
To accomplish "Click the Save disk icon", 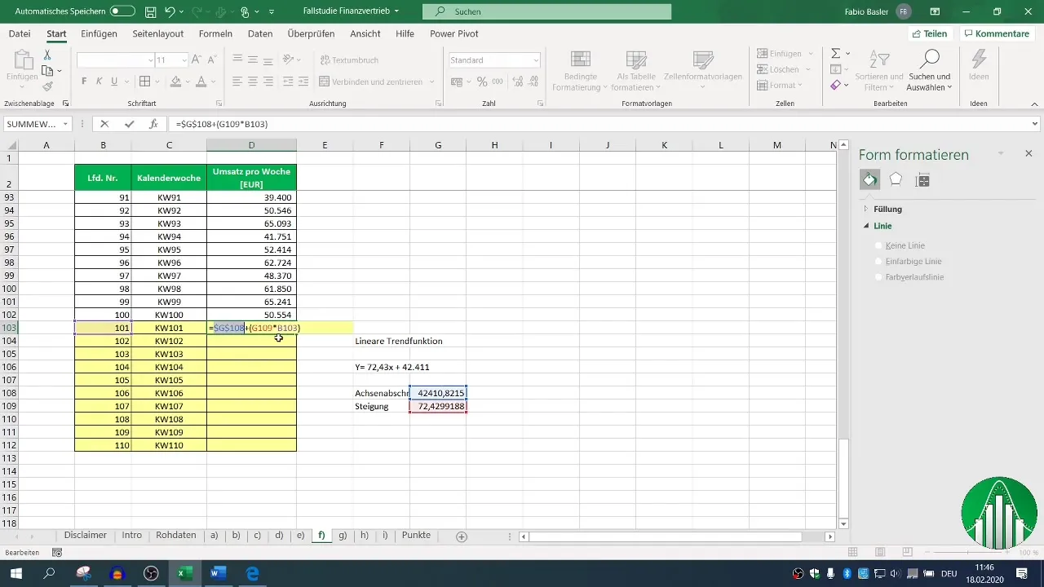I will tap(150, 12).
